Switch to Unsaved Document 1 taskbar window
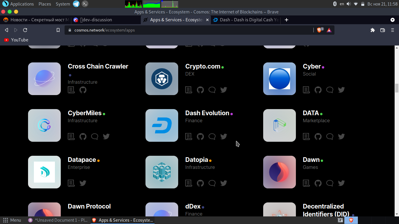 (x=58, y=220)
